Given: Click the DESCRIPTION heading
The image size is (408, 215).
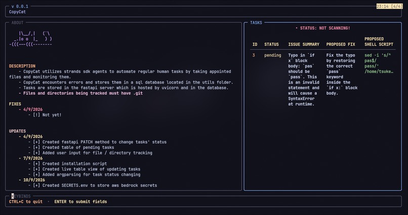Looking at the screenshot, I should (22, 66).
